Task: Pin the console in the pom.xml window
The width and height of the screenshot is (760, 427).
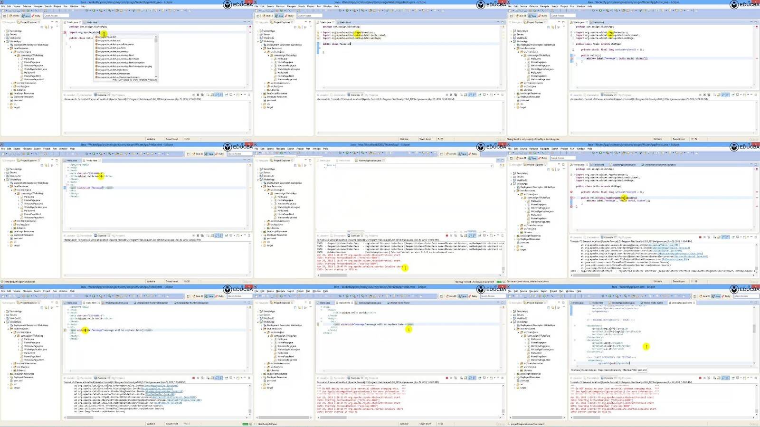Action: (x=733, y=378)
